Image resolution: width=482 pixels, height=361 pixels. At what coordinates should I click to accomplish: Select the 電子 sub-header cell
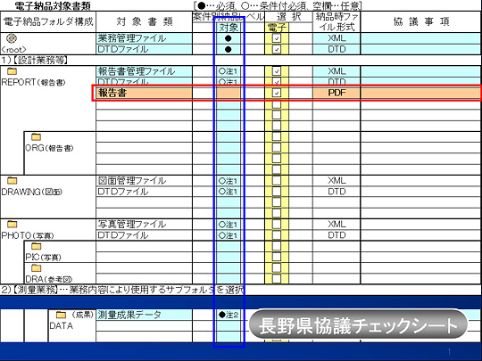pyautogui.click(x=277, y=28)
